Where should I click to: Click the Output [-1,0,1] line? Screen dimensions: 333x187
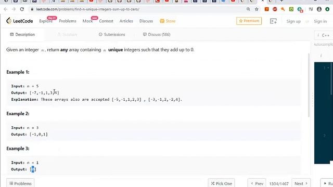(29, 134)
